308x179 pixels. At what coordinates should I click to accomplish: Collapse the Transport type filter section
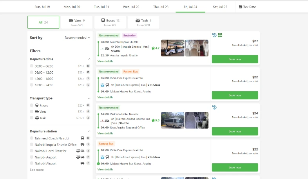[89, 98]
